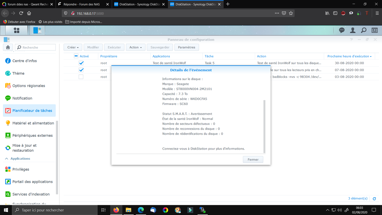Screen dimensions: 382x215
Task: Click the Paramètres button
Action: pyautogui.click(x=187, y=47)
